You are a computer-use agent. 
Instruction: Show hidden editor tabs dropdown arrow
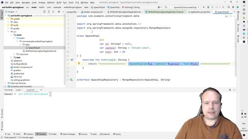pos(234,12)
